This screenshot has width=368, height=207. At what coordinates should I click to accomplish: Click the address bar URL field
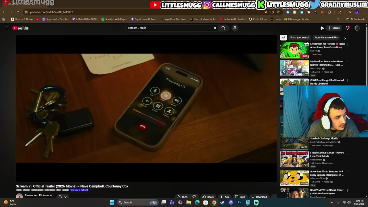pos(144,12)
